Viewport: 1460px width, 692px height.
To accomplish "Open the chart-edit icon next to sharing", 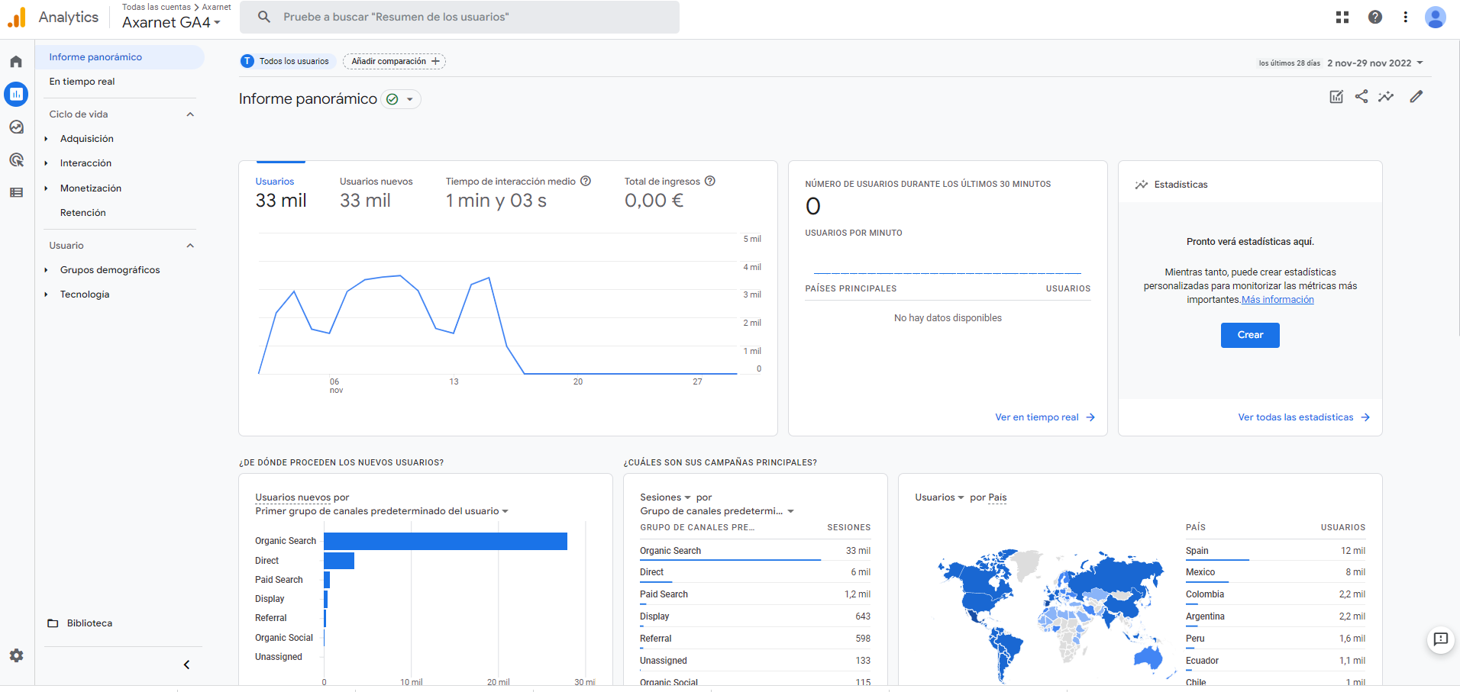I will tap(1336, 96).
